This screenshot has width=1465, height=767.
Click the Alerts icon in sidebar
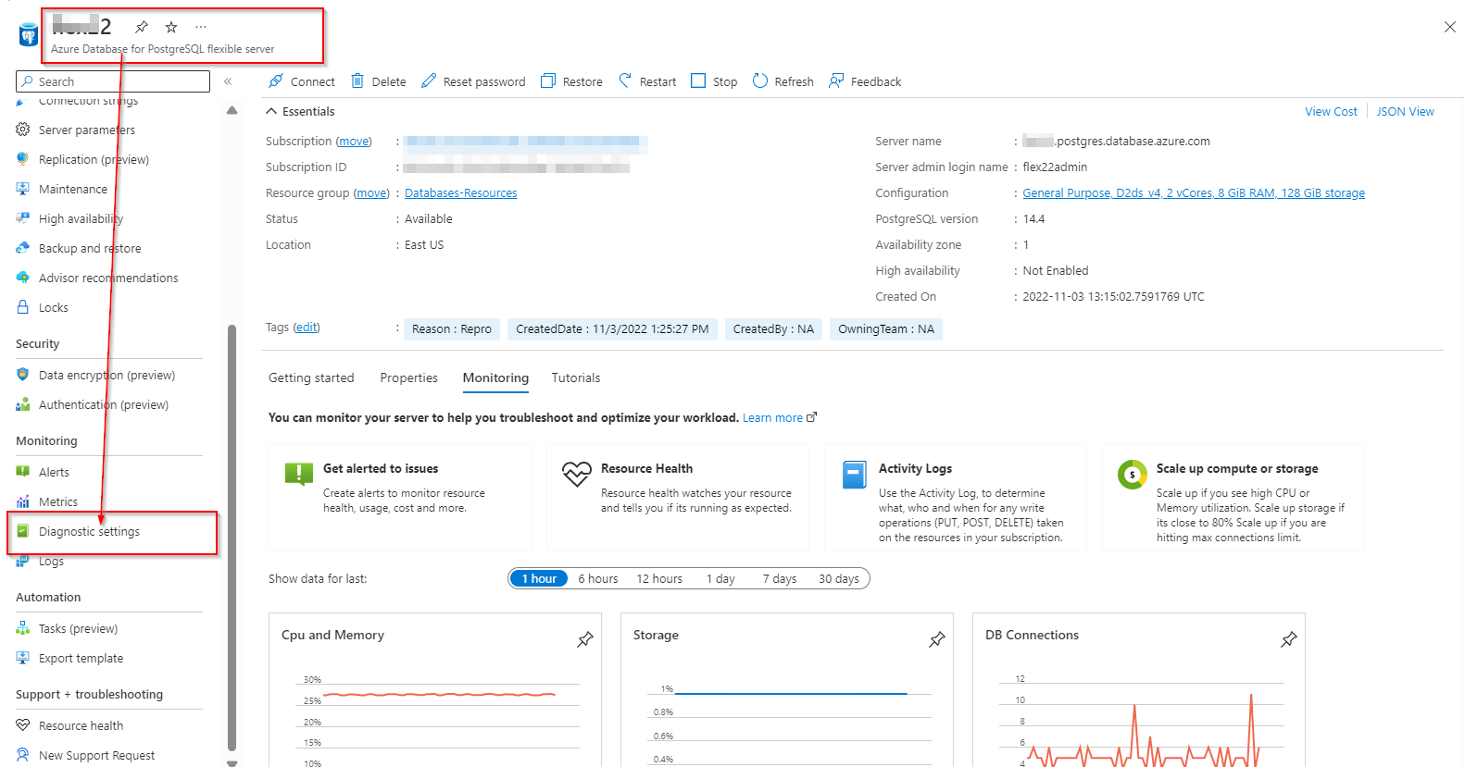click(x=23, y=472)
